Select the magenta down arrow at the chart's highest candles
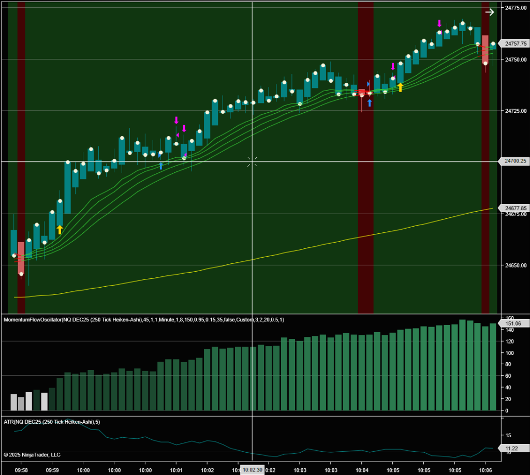The width and height of the screenshot is (530, 475). [x=439, y=23]
